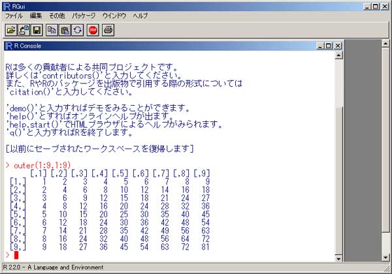Click the workspace restored message in brackets
Viewport: 392px width, 274px height.
(99, 149)
